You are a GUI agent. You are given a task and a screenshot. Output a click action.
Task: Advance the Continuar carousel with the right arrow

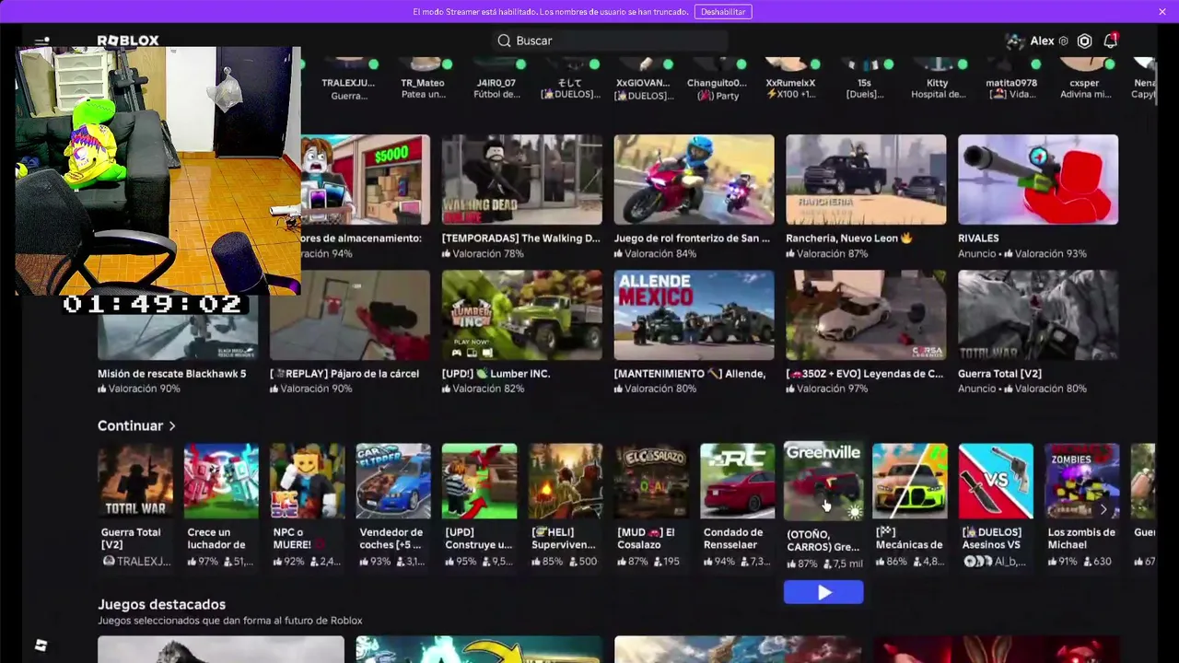coord(1103,509)
